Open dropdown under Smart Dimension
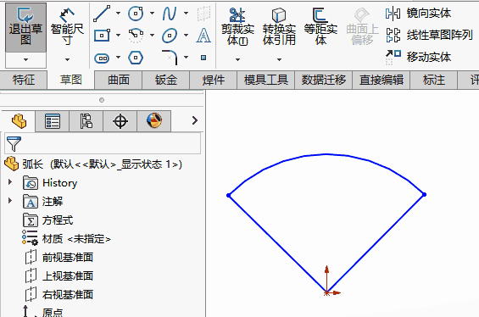The image size is (479, 317). [67, 60]
